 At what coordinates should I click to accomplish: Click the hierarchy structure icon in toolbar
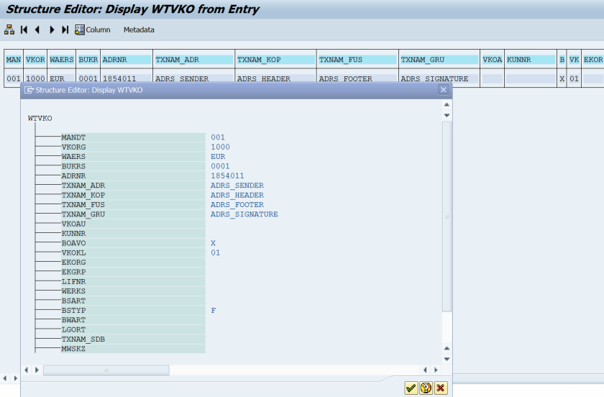click(9, 29)
